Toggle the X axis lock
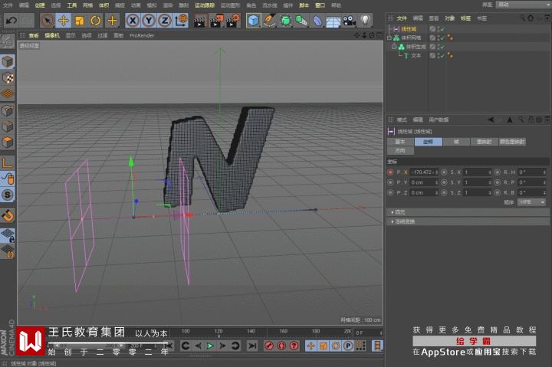The image size is (552, 367). pos(133,21)
